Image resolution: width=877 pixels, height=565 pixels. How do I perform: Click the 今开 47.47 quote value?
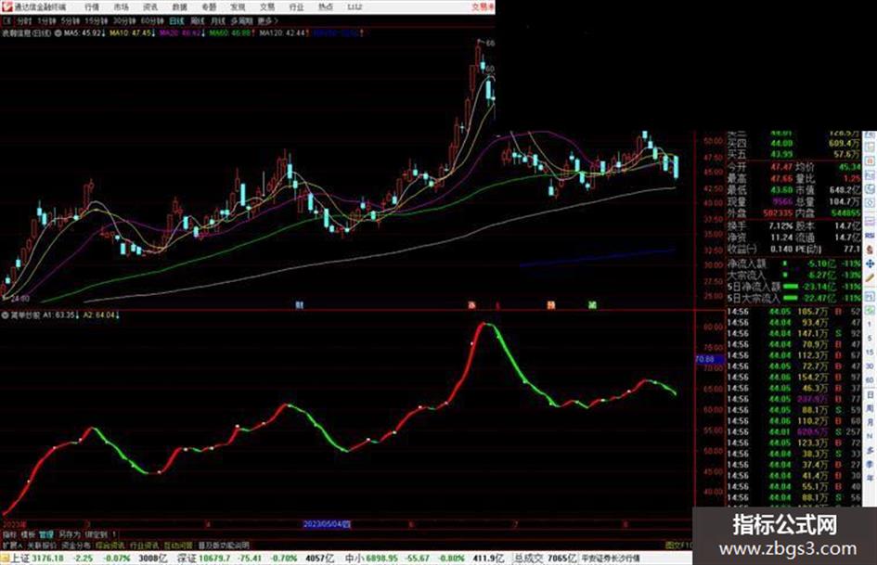(781, 167)
